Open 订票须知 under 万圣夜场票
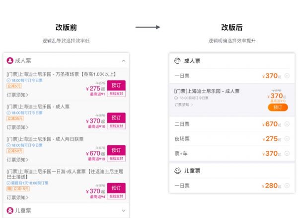 17,95
